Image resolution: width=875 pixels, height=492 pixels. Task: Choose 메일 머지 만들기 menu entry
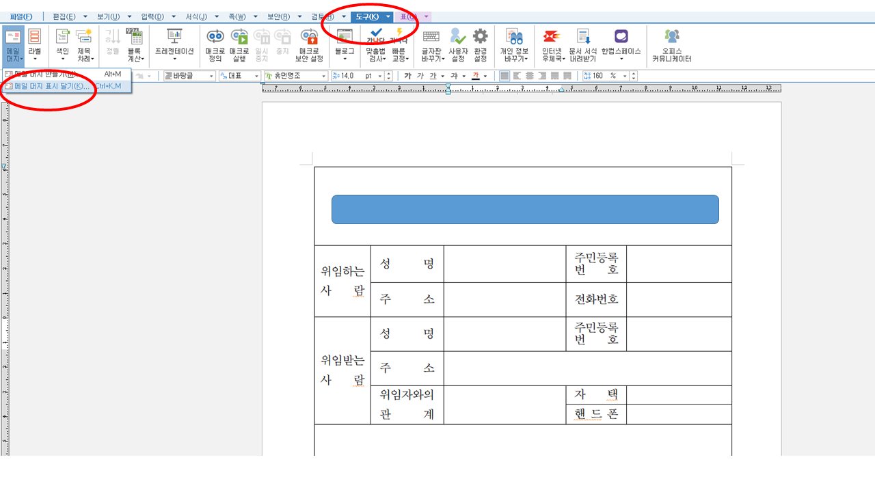pyautogui.click(x=66, y=74)
